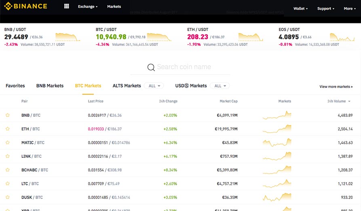This screenshot has width=361, height=211.
Task: Sort by the 24h Change column header
Action: 168,101
